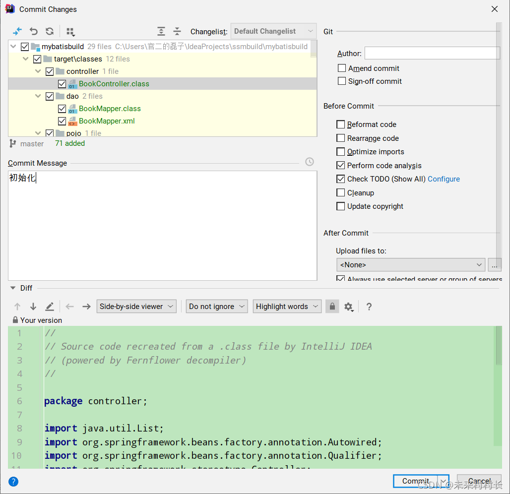Click the diff viewer vertical scrollbar
Screen dimensions: 510x494
pos(499,345)
